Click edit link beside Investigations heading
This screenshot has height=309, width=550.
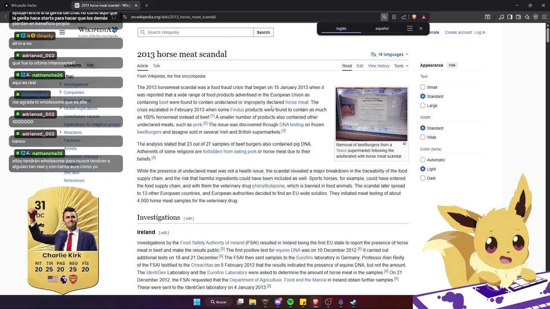pyautogui.click(x=189, y=218)
